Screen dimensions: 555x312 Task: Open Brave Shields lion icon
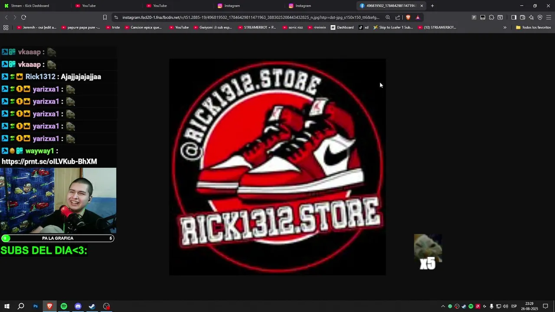coord(408,17)
